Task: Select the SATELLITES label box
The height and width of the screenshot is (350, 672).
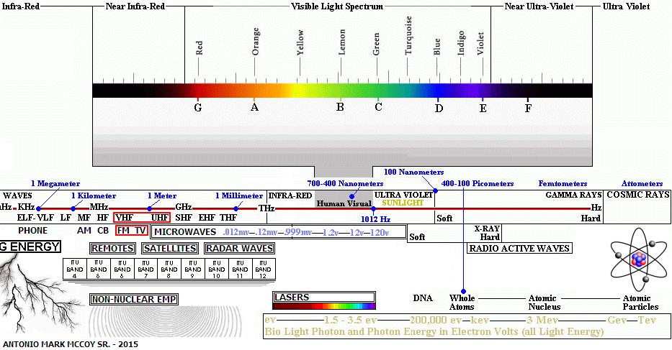Action: (x=169, y=249)
